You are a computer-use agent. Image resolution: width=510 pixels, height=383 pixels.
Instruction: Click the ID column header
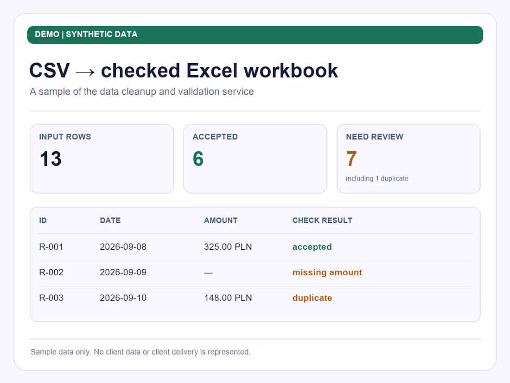[43, 221]
